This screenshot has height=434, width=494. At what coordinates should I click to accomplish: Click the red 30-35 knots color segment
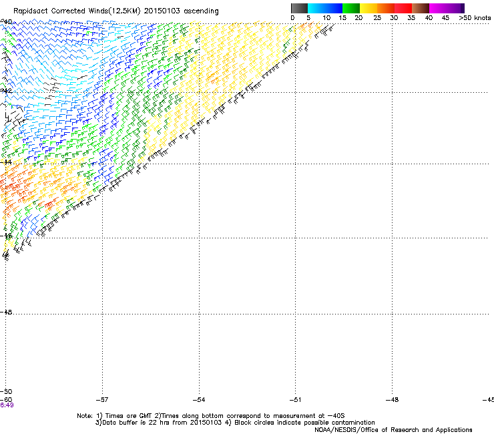(x=403, y=8)
